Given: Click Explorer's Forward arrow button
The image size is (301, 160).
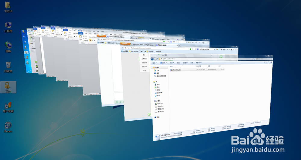Looking at the screenshot, I should coord(155,59).
